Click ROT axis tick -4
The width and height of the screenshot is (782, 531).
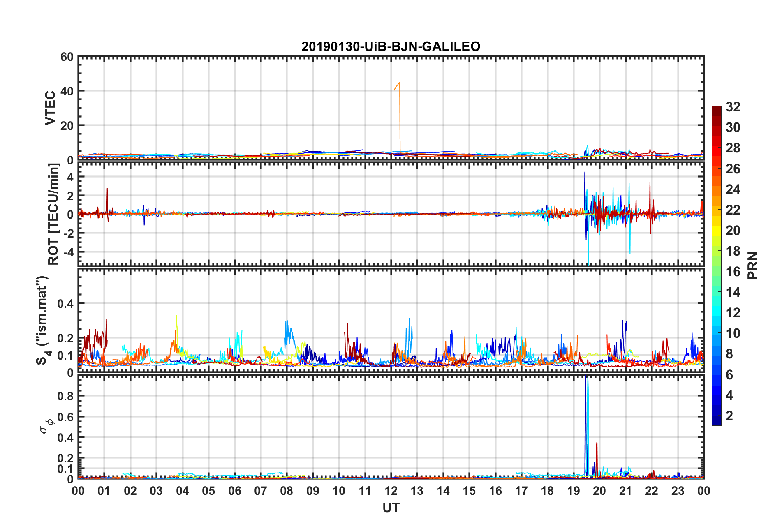point(69,251)
